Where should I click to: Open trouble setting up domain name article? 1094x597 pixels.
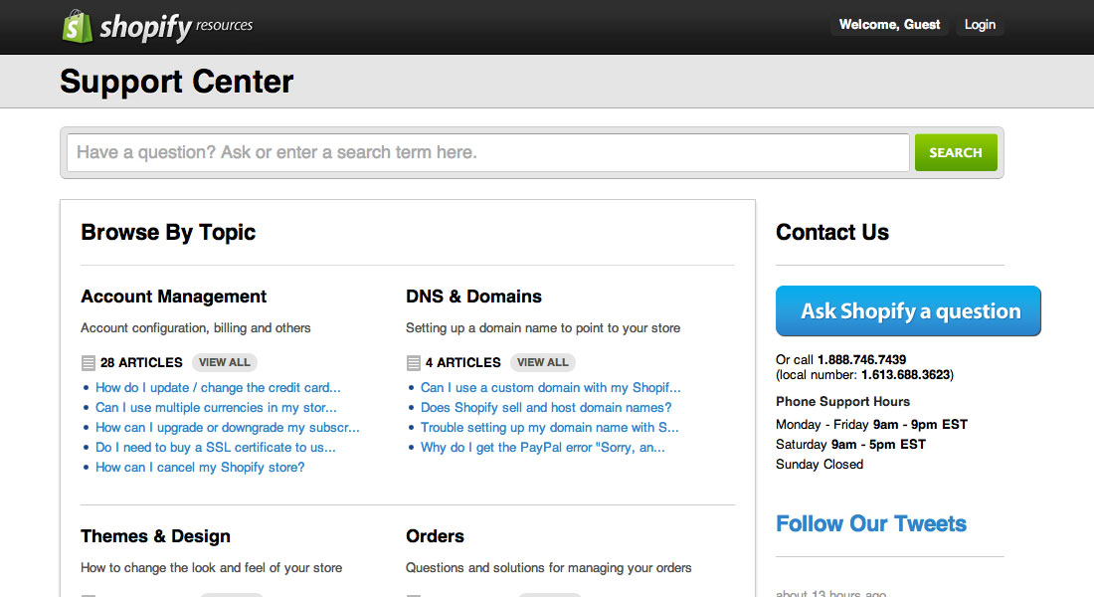(x=549, y=428)
